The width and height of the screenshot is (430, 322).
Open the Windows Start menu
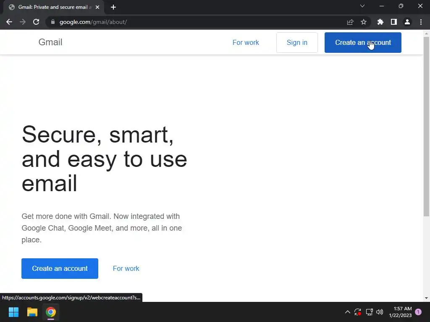click(x=13, y=312)
